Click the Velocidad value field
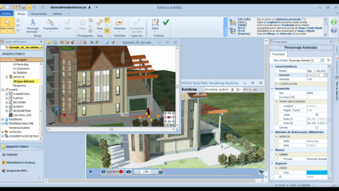The width and height of the screenshot is (339, 191). tap(317, 80)
